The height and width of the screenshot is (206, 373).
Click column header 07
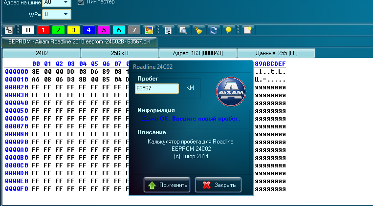(118, 63)
